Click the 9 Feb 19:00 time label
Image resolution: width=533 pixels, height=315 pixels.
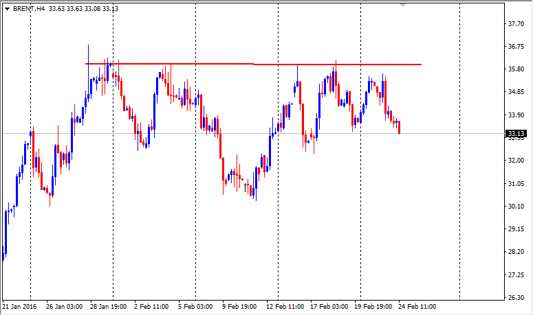(x=239, y=307)
